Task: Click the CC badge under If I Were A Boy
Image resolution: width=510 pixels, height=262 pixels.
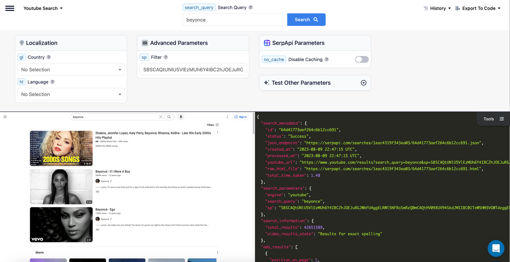Action: tap(98, 192)
